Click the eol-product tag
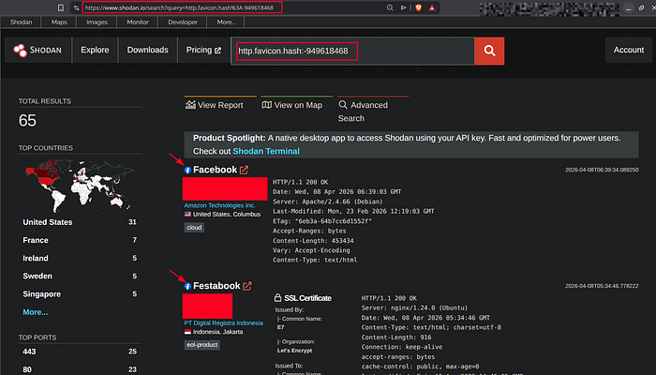Image resolution: width=656 pixels, height=375 pixels. pyautogui.click(x=202, y=345)
